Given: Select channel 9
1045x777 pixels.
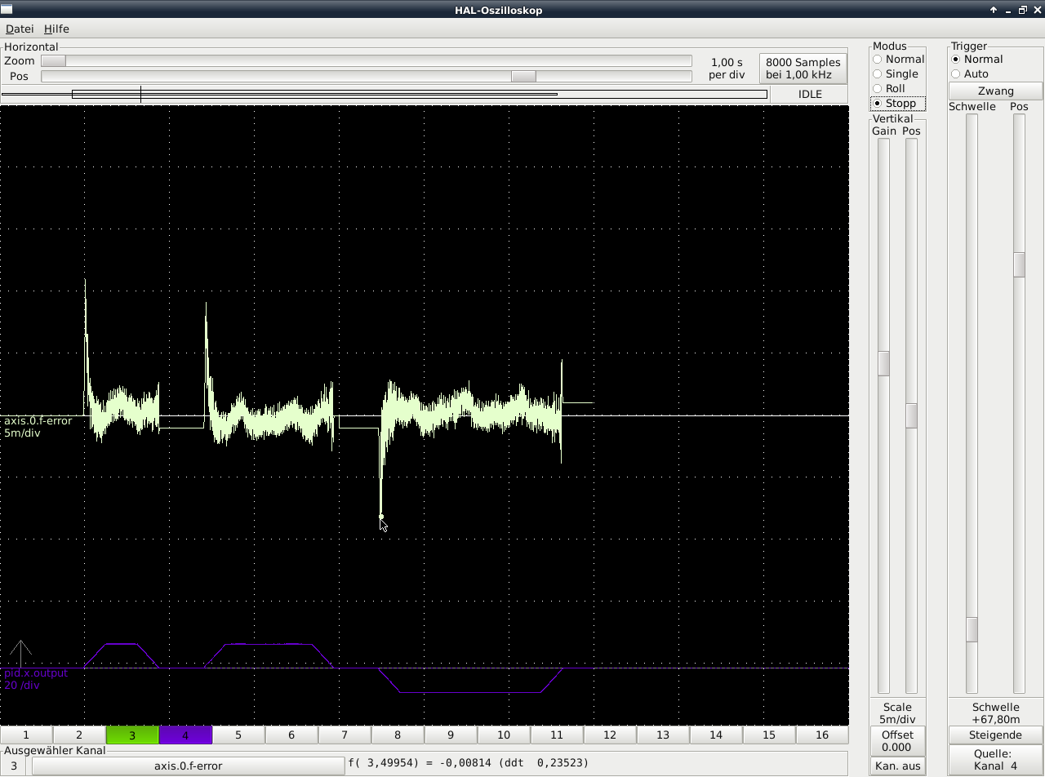Looking at the screenshot, I should click(451, 735).
